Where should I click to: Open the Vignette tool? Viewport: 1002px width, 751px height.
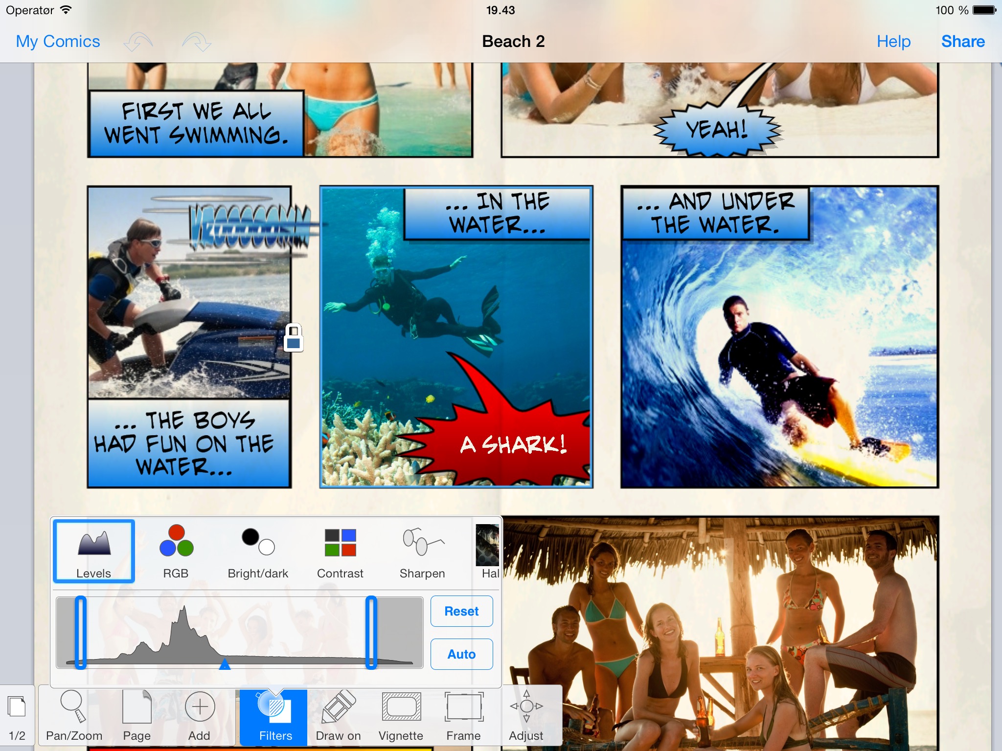(x=401, y=716)
